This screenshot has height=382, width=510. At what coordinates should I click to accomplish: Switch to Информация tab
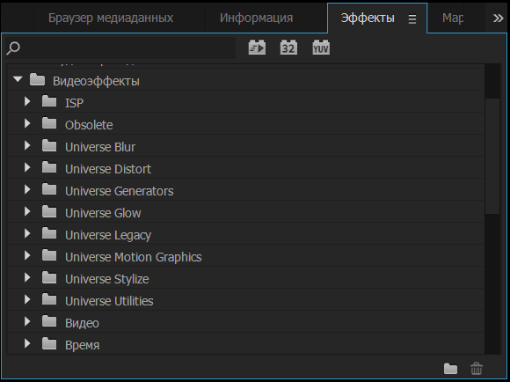[256, 18]
